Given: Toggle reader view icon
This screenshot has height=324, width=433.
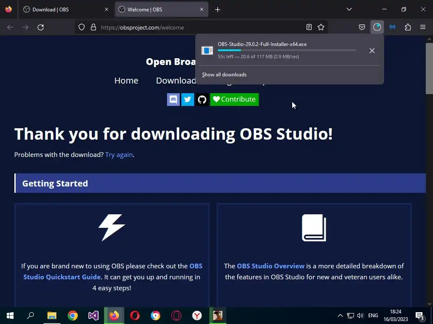Looking at the screenshot, I should coord(309,27).
